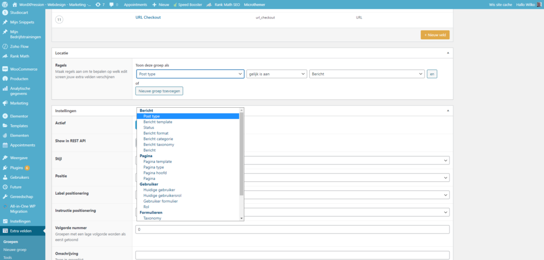Click the Rank Math sidebar icon
Viewport: 544px width, 260px height.
[5, 56]
